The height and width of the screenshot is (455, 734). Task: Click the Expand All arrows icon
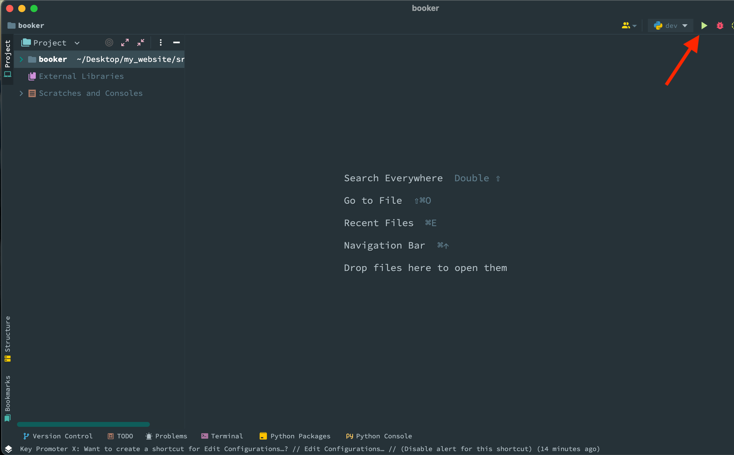[x=125, y=42]
